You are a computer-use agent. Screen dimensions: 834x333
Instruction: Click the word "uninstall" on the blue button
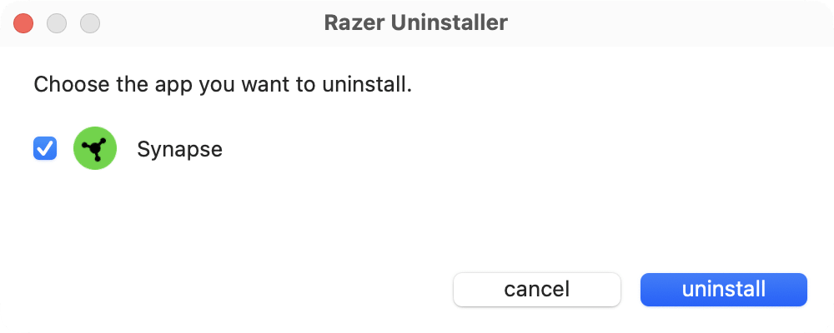pyautogui.click(x=723, y=290)
